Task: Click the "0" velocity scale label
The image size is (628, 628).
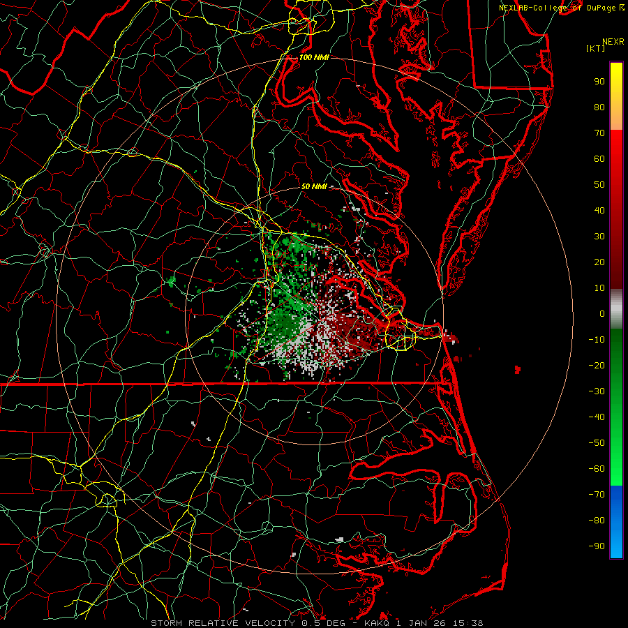Action: pyautogui.click(x=602, y=313)
